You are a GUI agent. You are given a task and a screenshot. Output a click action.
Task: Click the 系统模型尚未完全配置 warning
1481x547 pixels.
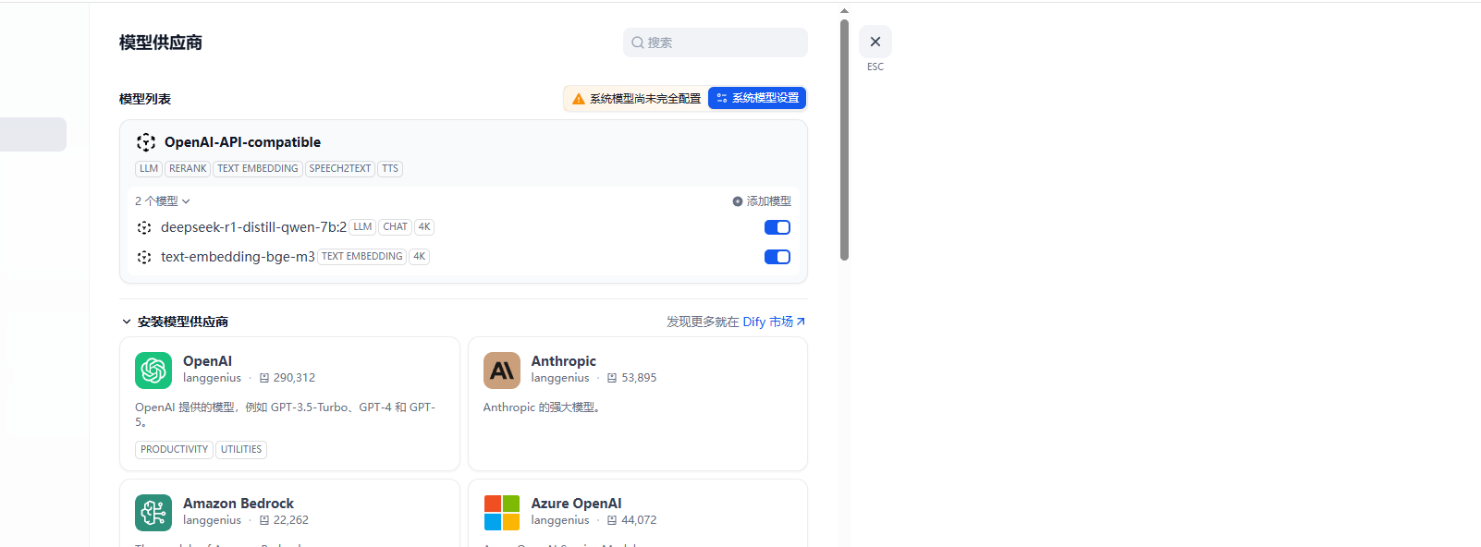click(636, 99)
